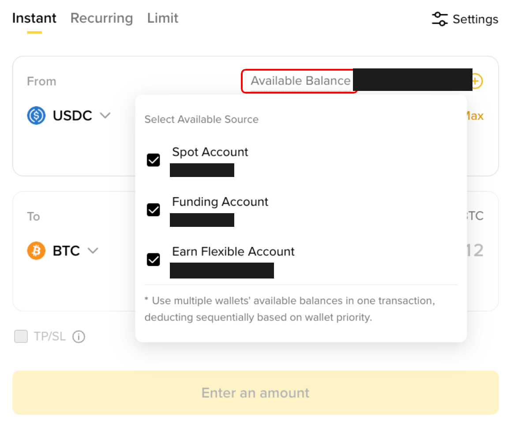Open Settings text link
Screen dimensions: 525x429
tap(476, 19)
